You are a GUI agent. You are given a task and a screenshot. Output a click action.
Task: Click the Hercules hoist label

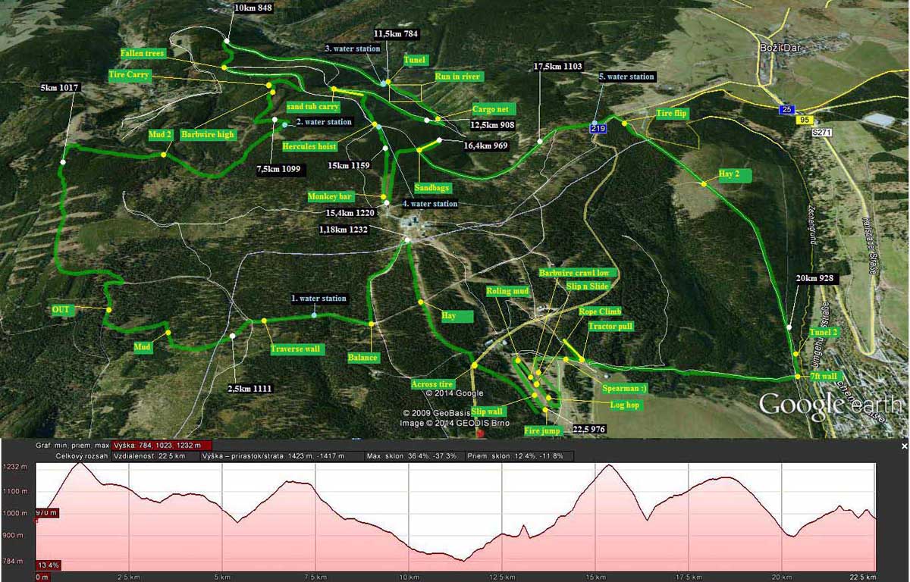309,146
